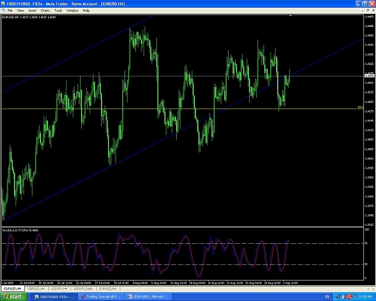This screenshot has height=301, width=376.
Task: Minimize the inner chart window via menu-bar button
Action: [x=363, y=11]
